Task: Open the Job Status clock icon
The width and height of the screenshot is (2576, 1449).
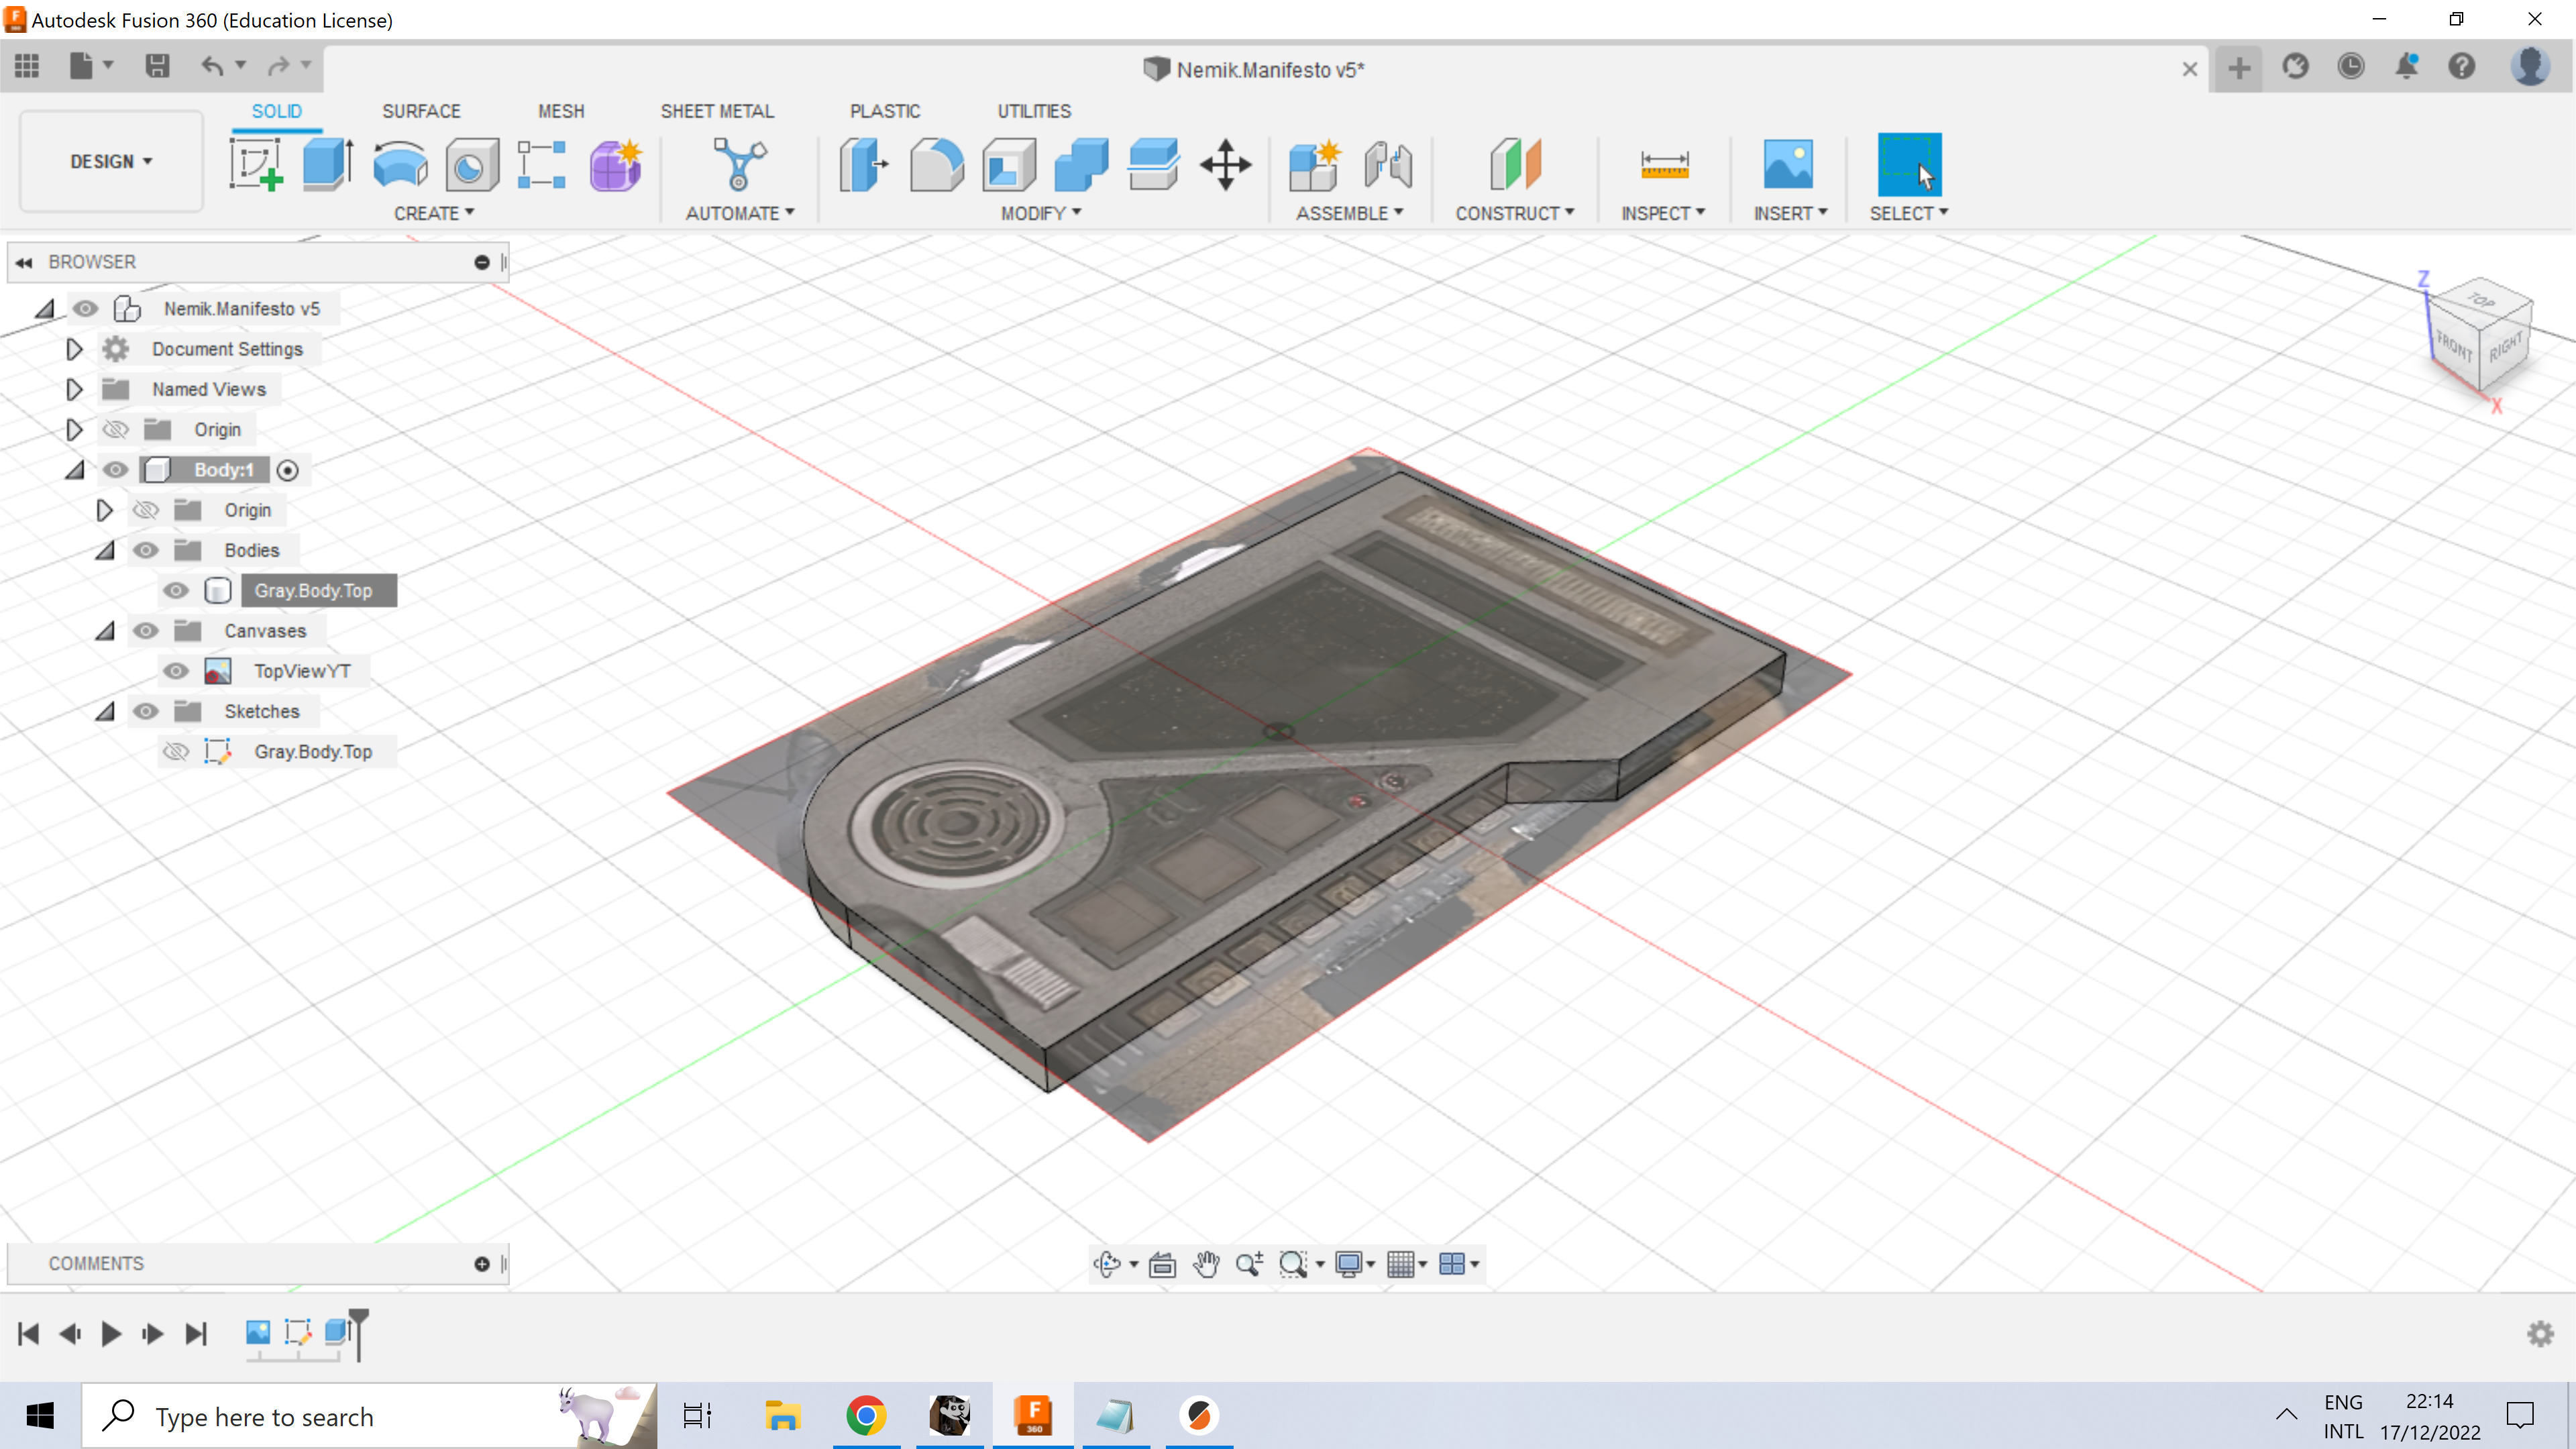Action: pyautogui.click(x=2351, y=67)
